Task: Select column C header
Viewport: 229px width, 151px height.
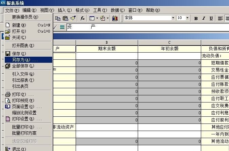Action: pos(169,42)
